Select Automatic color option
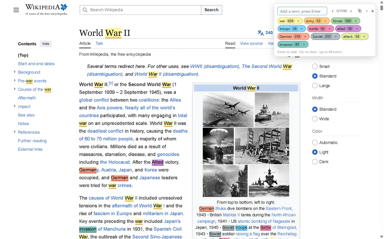 click(315, 142)
